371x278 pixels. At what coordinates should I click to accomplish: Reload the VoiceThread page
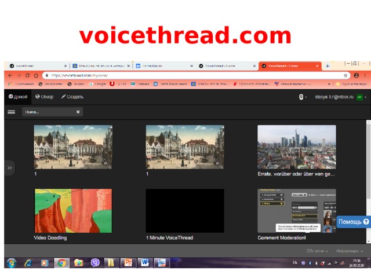pos(27,75)
